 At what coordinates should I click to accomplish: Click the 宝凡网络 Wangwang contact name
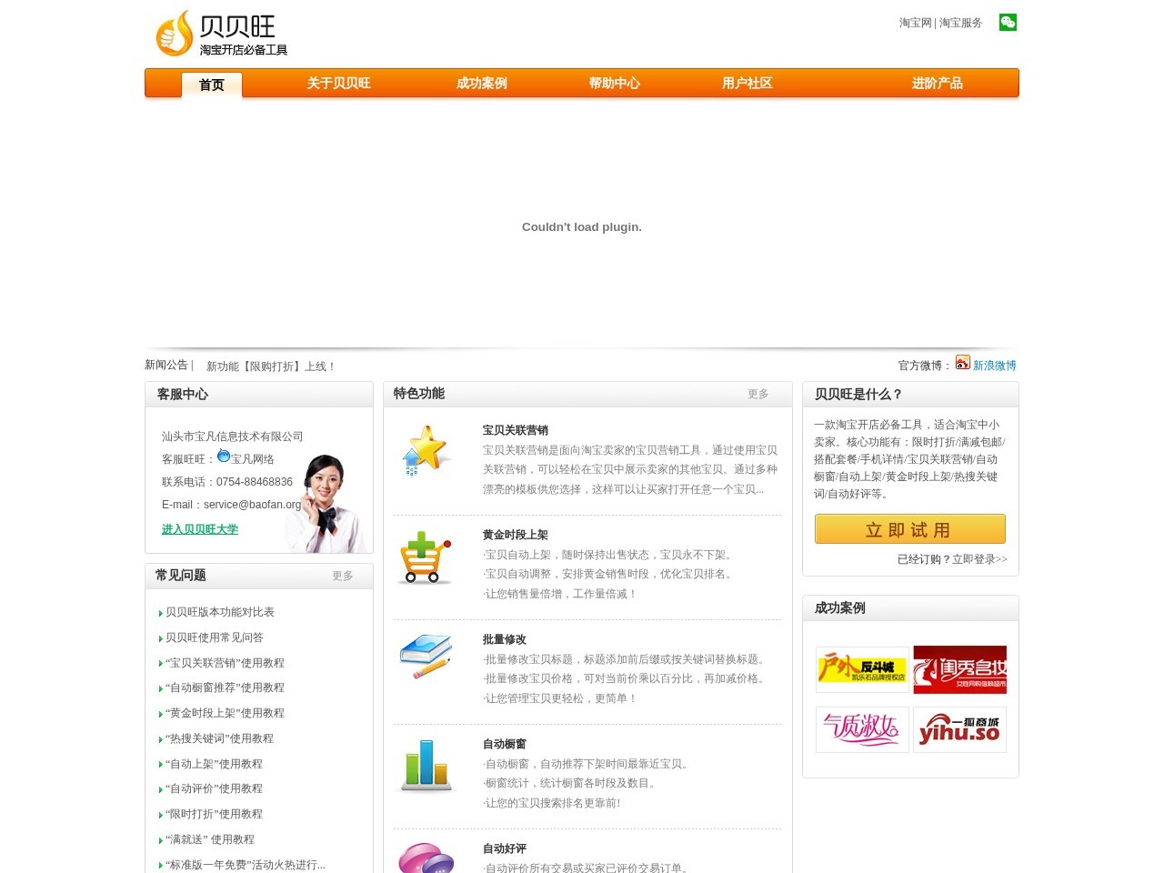[x=252, y=459]
